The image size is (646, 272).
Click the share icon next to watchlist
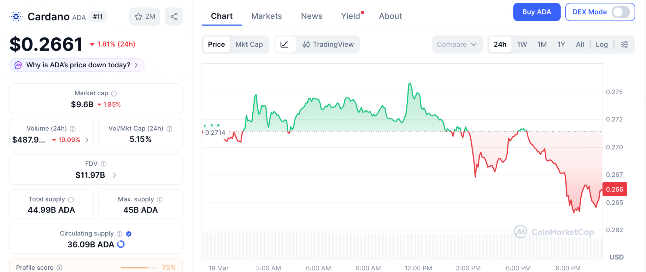[x=174, y=17]
